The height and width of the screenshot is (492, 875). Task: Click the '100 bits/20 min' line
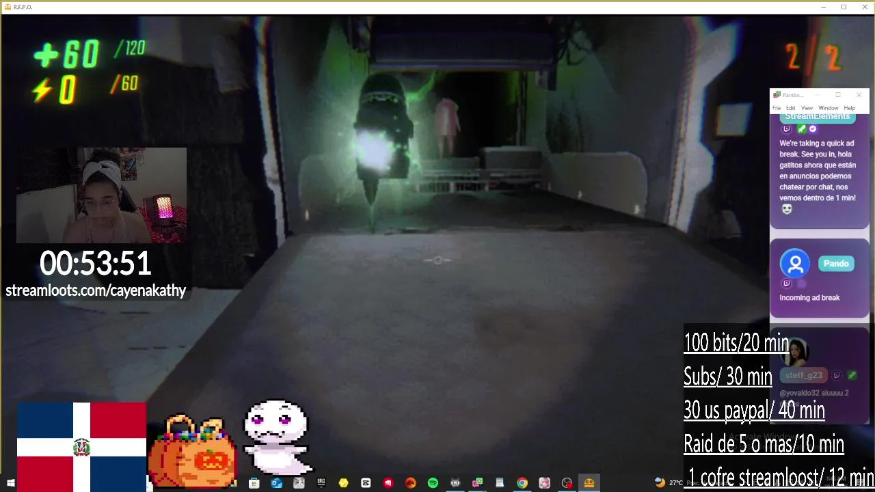coord(737,342)
